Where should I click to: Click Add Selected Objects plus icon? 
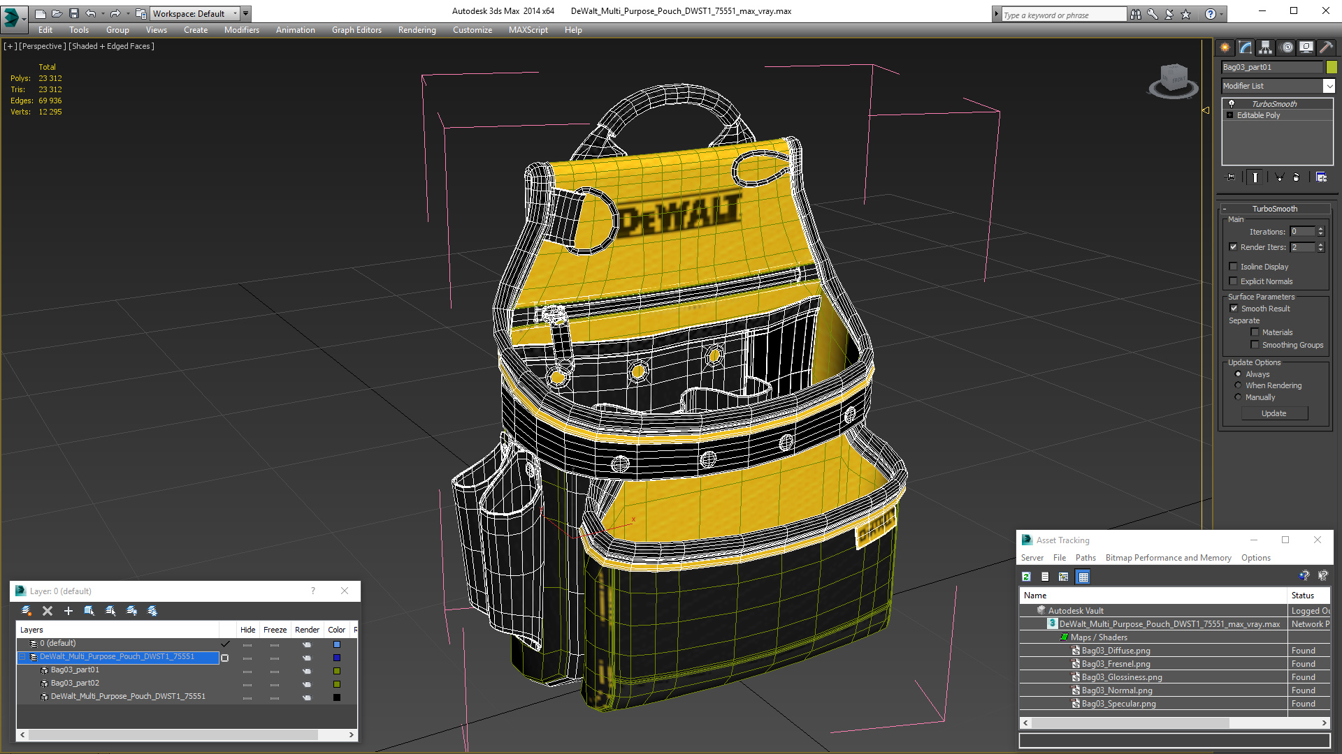(68, 611)
